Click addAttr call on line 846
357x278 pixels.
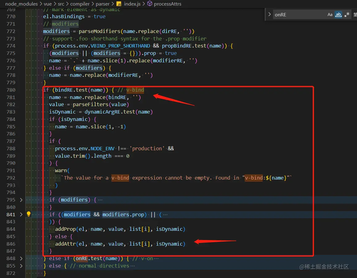coord(65,244)
